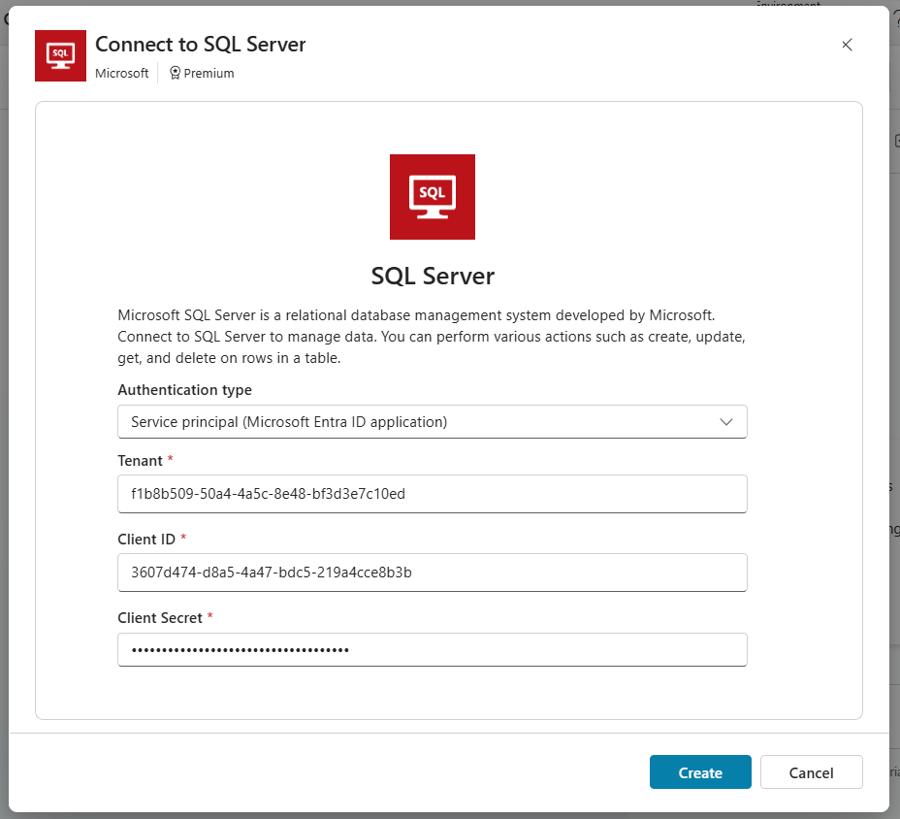Click the "Connect to SQL Server" dialog title
The width and height of the screenshot is (900, 819).
pyautogui.click(x=201, y=45)
